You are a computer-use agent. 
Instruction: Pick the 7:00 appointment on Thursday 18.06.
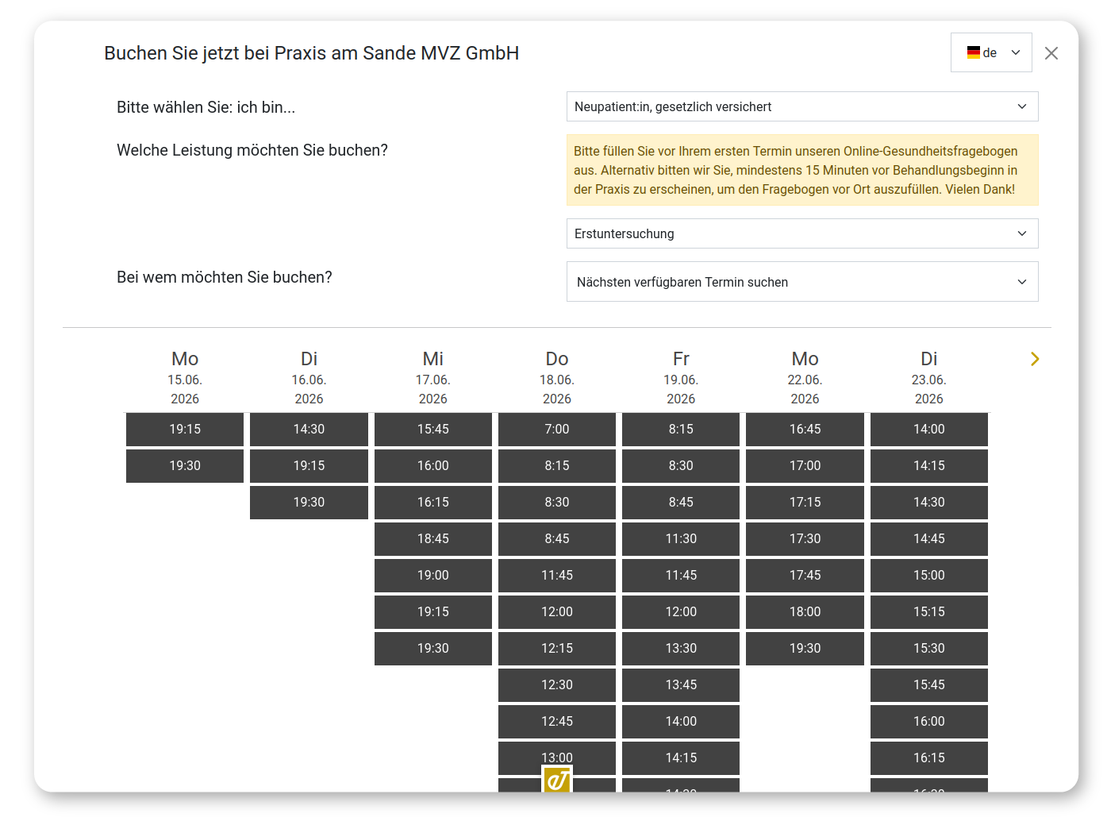click(x=557, y=430)
